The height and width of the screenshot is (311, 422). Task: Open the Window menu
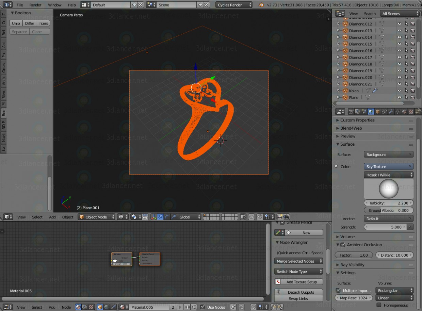click(x=55, y=5)
